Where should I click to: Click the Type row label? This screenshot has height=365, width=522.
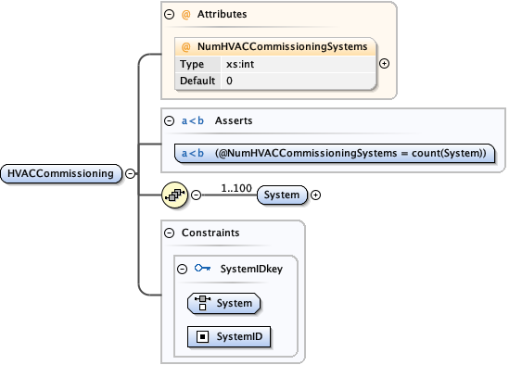(192, 64)
